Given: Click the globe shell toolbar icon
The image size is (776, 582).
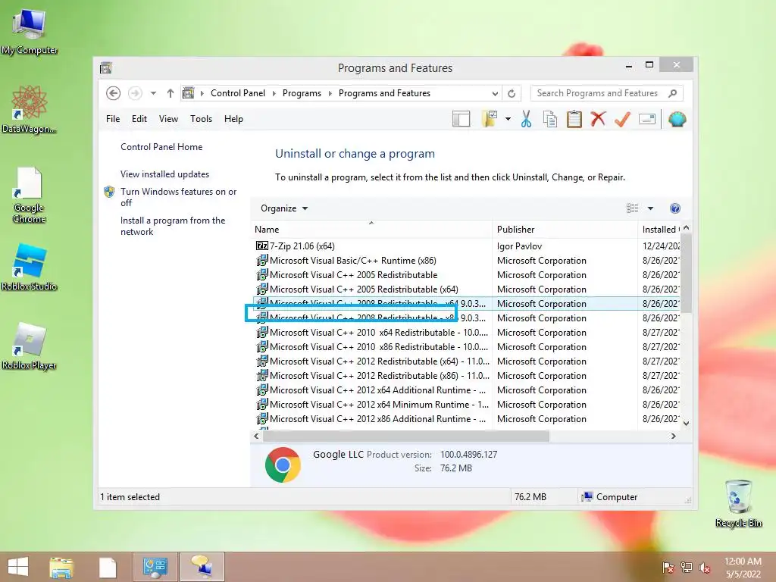Looking at the screenshot, I should [x=677, y=119].
